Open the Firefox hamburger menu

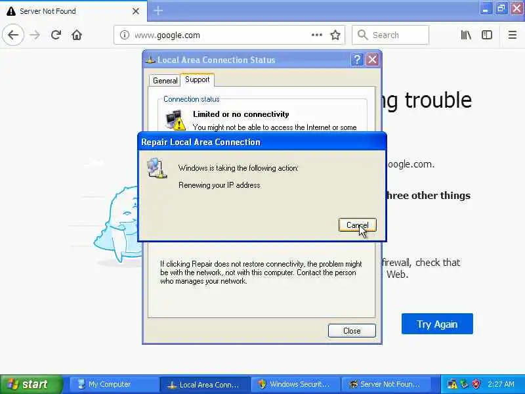513,35
